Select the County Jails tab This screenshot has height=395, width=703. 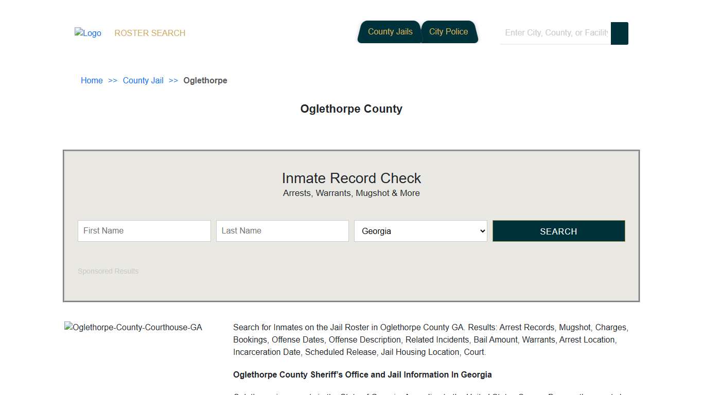[x=390, y=31]
